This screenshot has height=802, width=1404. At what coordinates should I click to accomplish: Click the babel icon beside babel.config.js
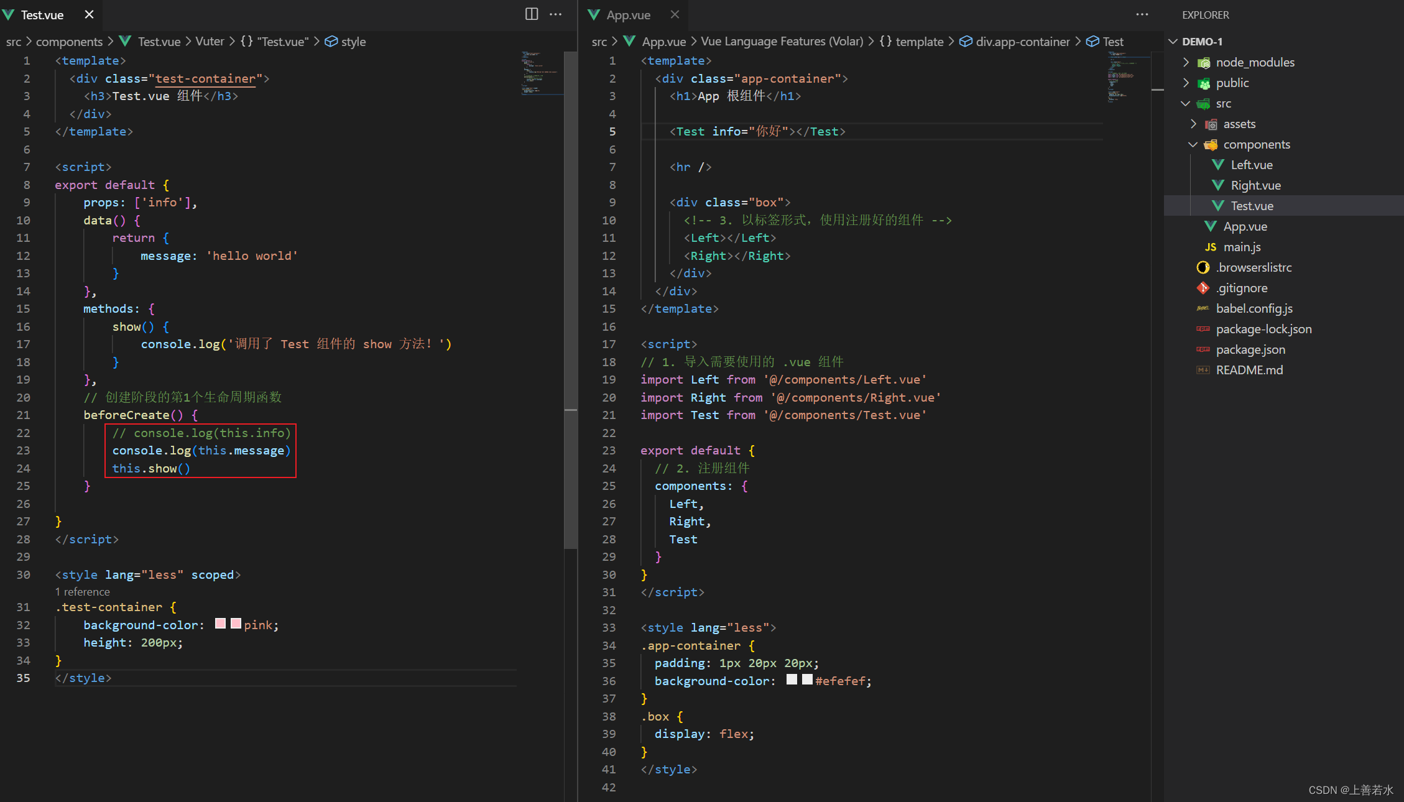[x=1203, y=308]
